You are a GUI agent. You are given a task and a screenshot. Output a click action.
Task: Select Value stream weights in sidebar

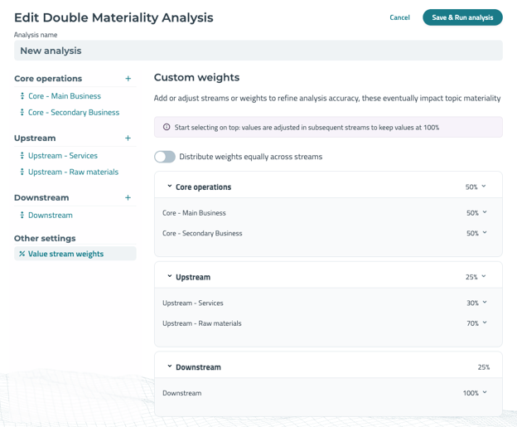[65, 254]
